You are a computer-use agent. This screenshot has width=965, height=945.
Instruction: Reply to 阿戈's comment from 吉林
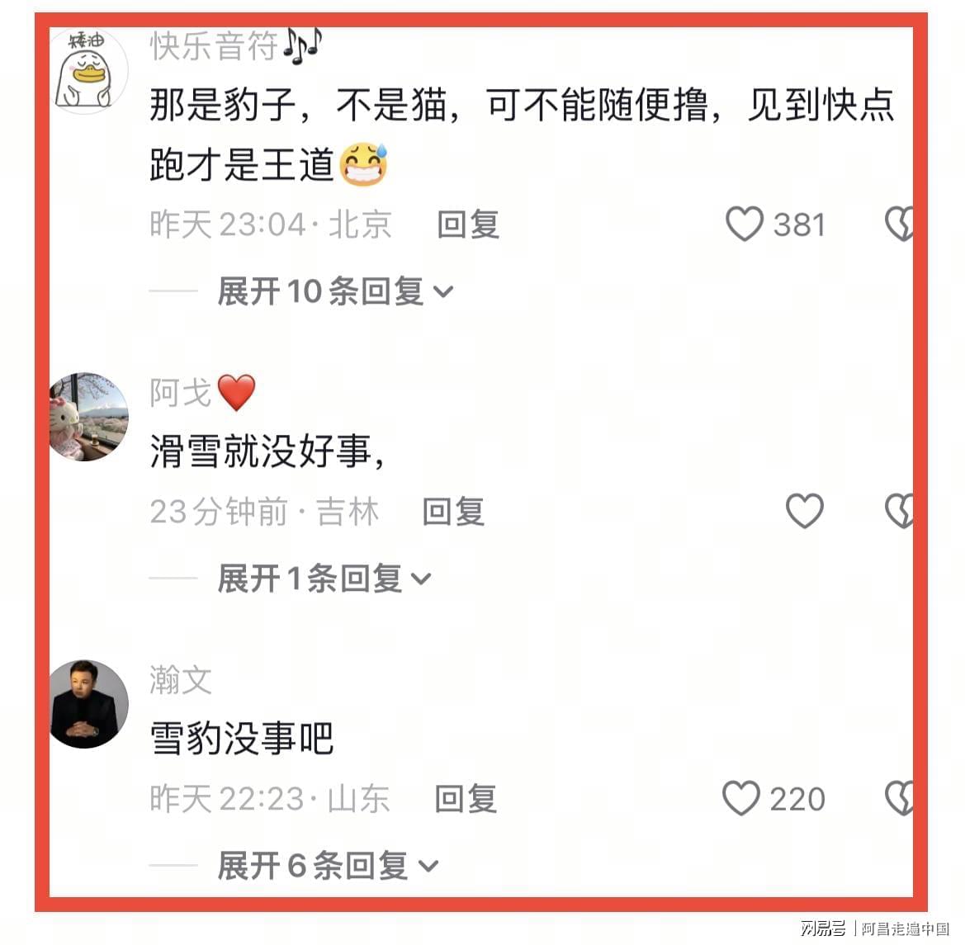453,511
